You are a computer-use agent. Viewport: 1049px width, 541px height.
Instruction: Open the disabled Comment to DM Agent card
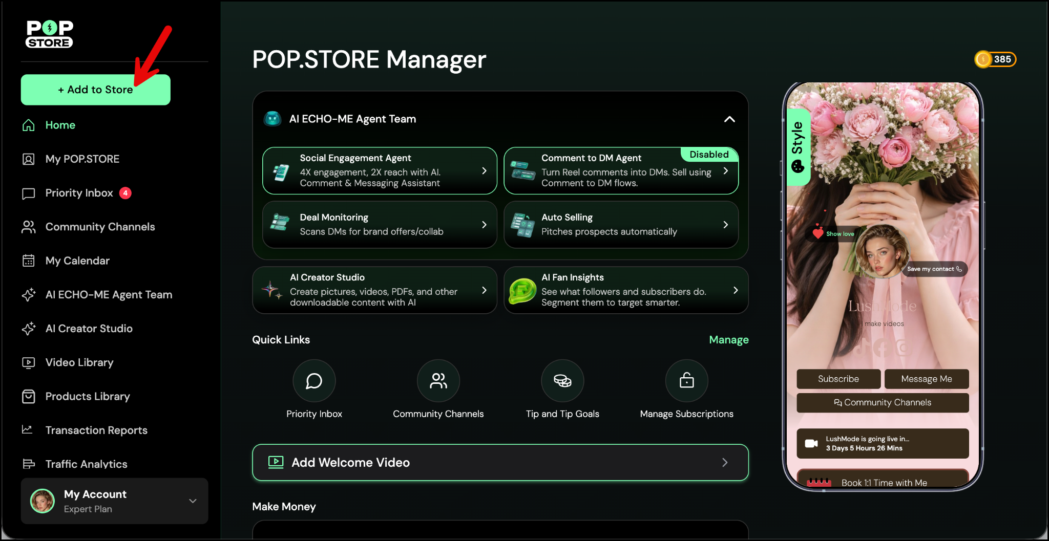[621, 171]
